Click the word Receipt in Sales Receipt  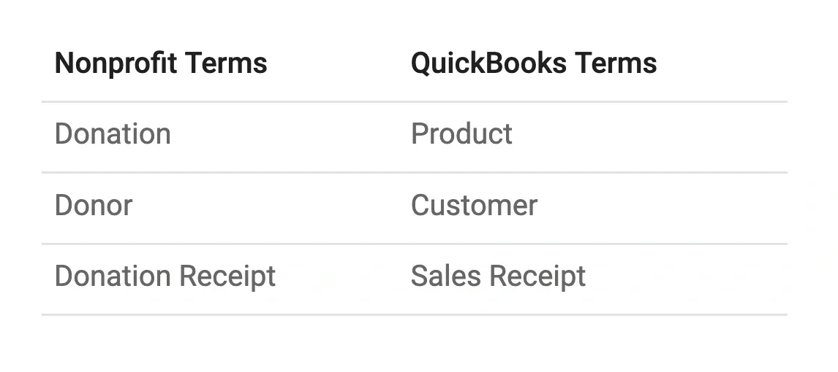(x=537, y=276)
